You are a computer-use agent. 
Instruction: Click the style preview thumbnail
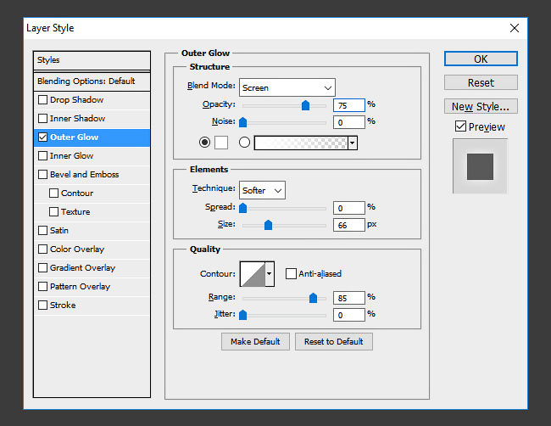pyautogui.click(x=480, y=166)
